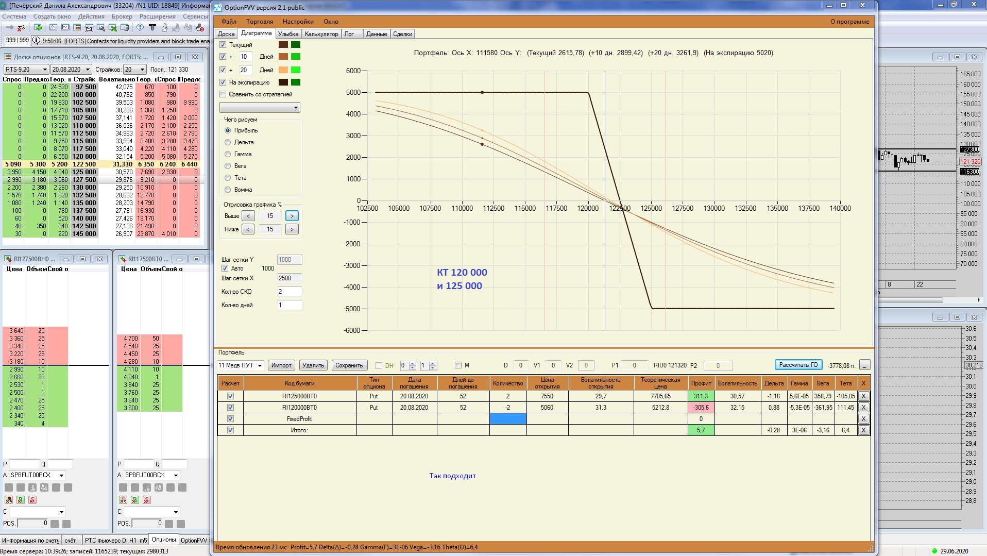Viewport: 987px width, 556px height.
Task: Open the options board toolbar icon
Action: [x=77, y=28]
